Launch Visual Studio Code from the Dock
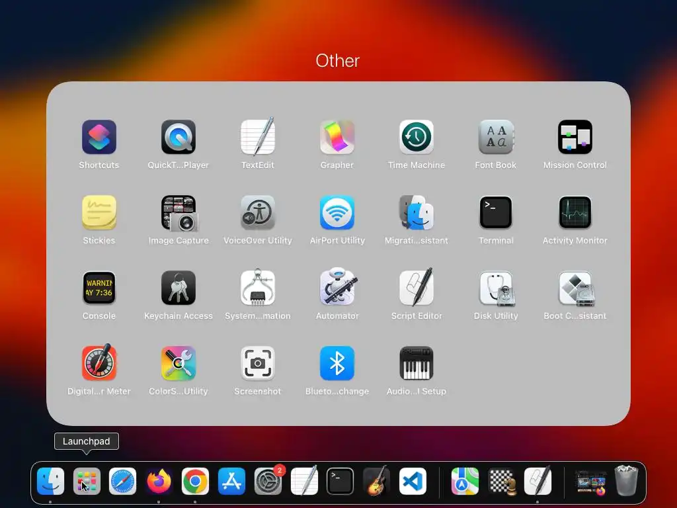Viewport: 677px width, 508px height. [413, 481]
